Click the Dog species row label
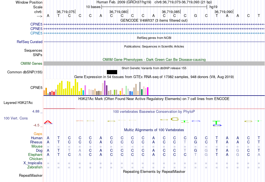This screenshot has height=182, width=265. [39, 151]
